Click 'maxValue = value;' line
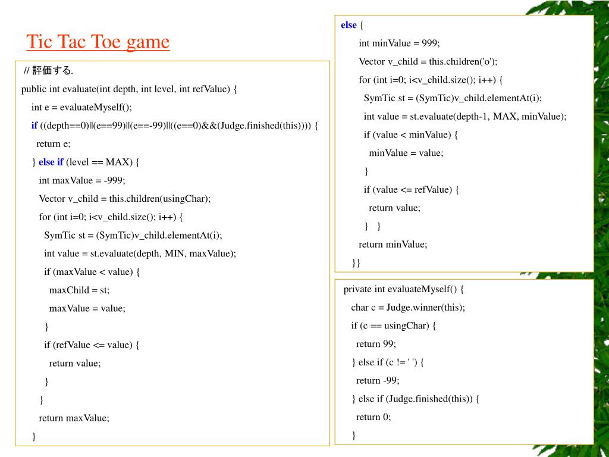The height and width of the screenshot is (457, 609). [87, 309]
